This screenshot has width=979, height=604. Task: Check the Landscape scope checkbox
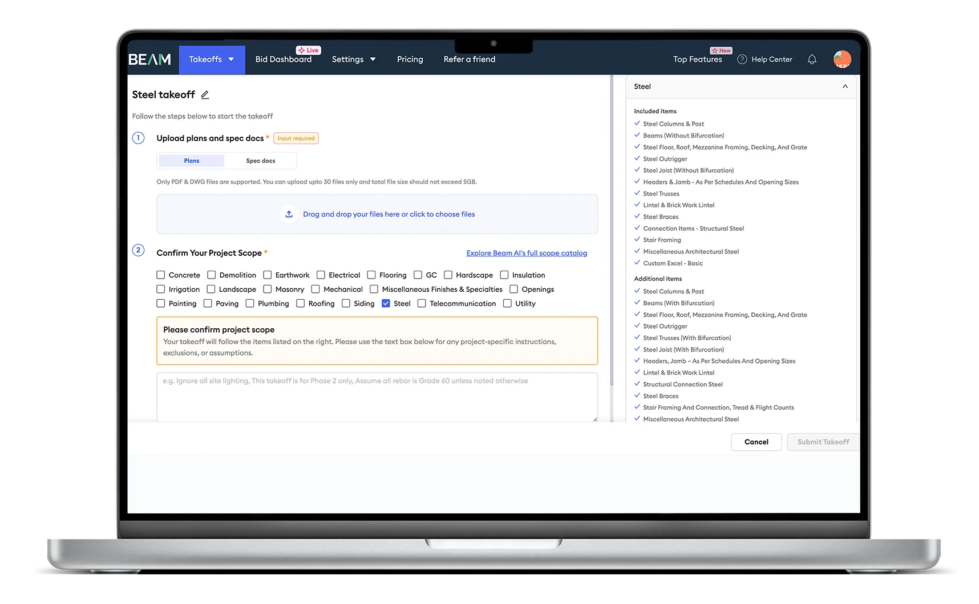(211, 289)
